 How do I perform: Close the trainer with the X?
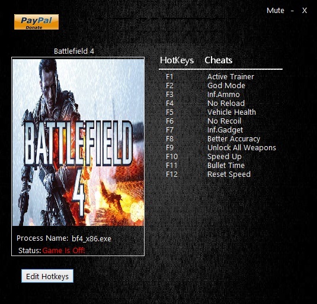pyautogui.click(x=305, y=11)
